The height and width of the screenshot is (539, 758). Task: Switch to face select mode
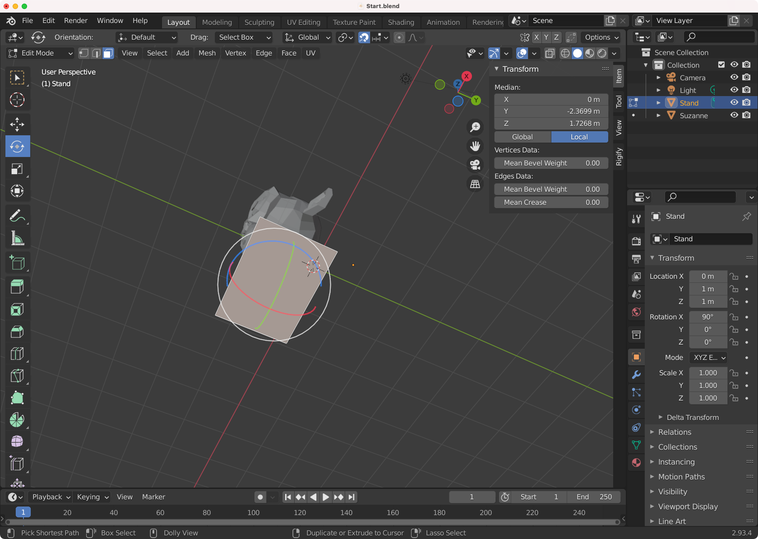(108, 53)
